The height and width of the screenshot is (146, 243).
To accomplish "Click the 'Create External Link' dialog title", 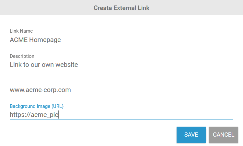I will [121, 8].
